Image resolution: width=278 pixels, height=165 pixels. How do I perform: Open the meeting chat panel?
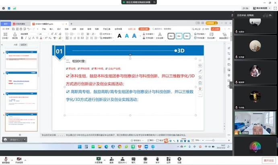pos(133,159)
